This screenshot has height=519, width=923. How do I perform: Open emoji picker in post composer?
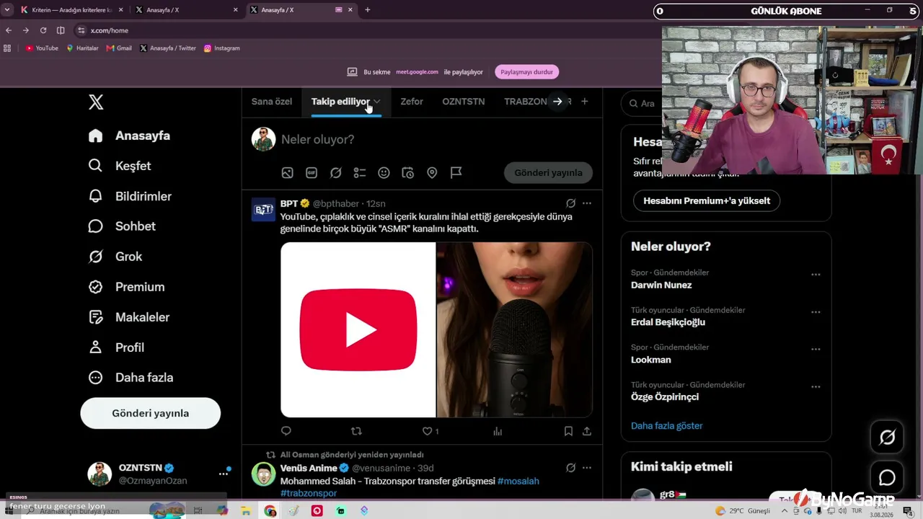384,173
